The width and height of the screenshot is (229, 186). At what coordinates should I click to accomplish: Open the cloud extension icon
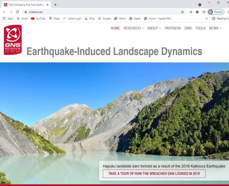click(190, 12)
